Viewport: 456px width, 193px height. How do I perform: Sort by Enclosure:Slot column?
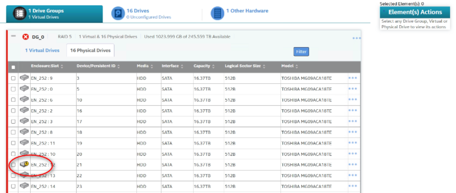point(47,66)
